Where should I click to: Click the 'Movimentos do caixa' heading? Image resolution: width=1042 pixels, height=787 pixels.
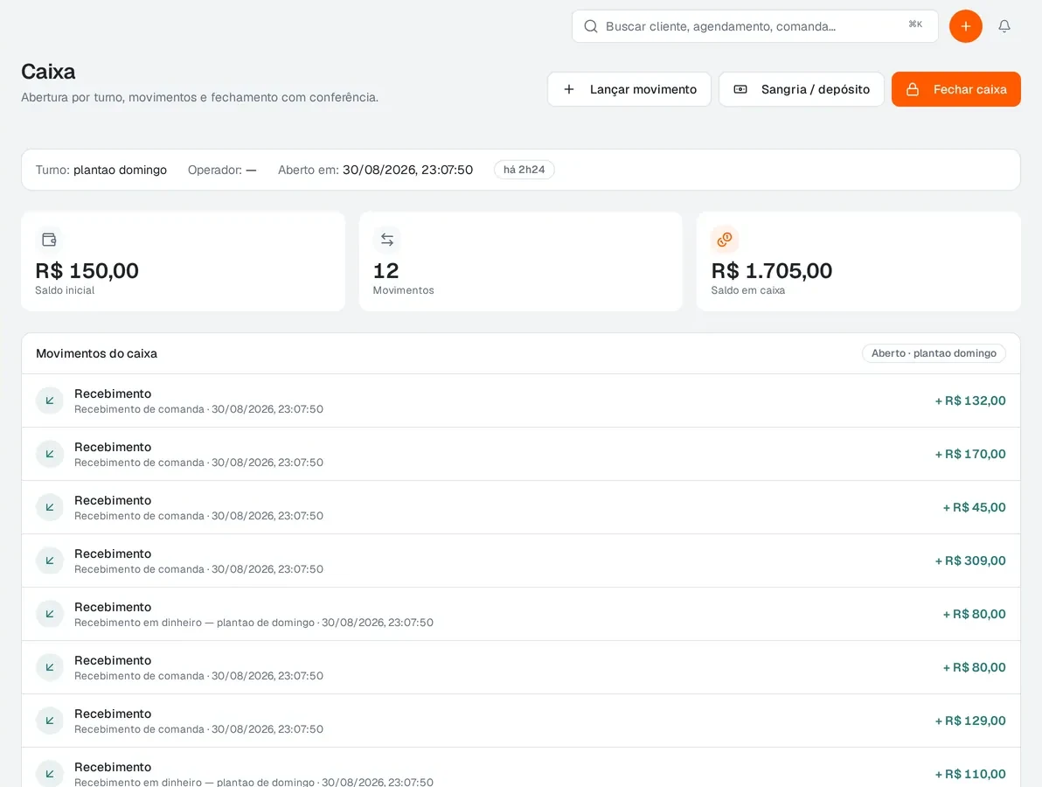pos(96,353)
